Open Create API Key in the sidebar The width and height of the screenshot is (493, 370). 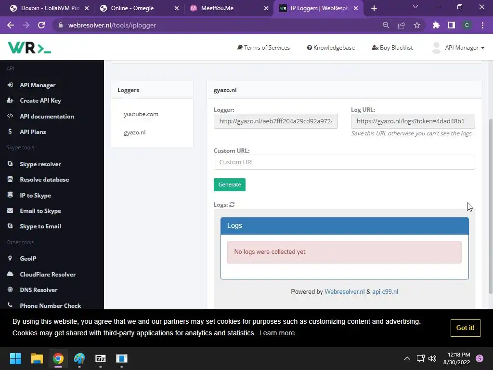click(x=40, y=101)
